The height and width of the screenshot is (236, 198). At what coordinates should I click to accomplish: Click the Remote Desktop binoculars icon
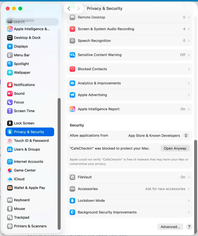tap(72, 17)
